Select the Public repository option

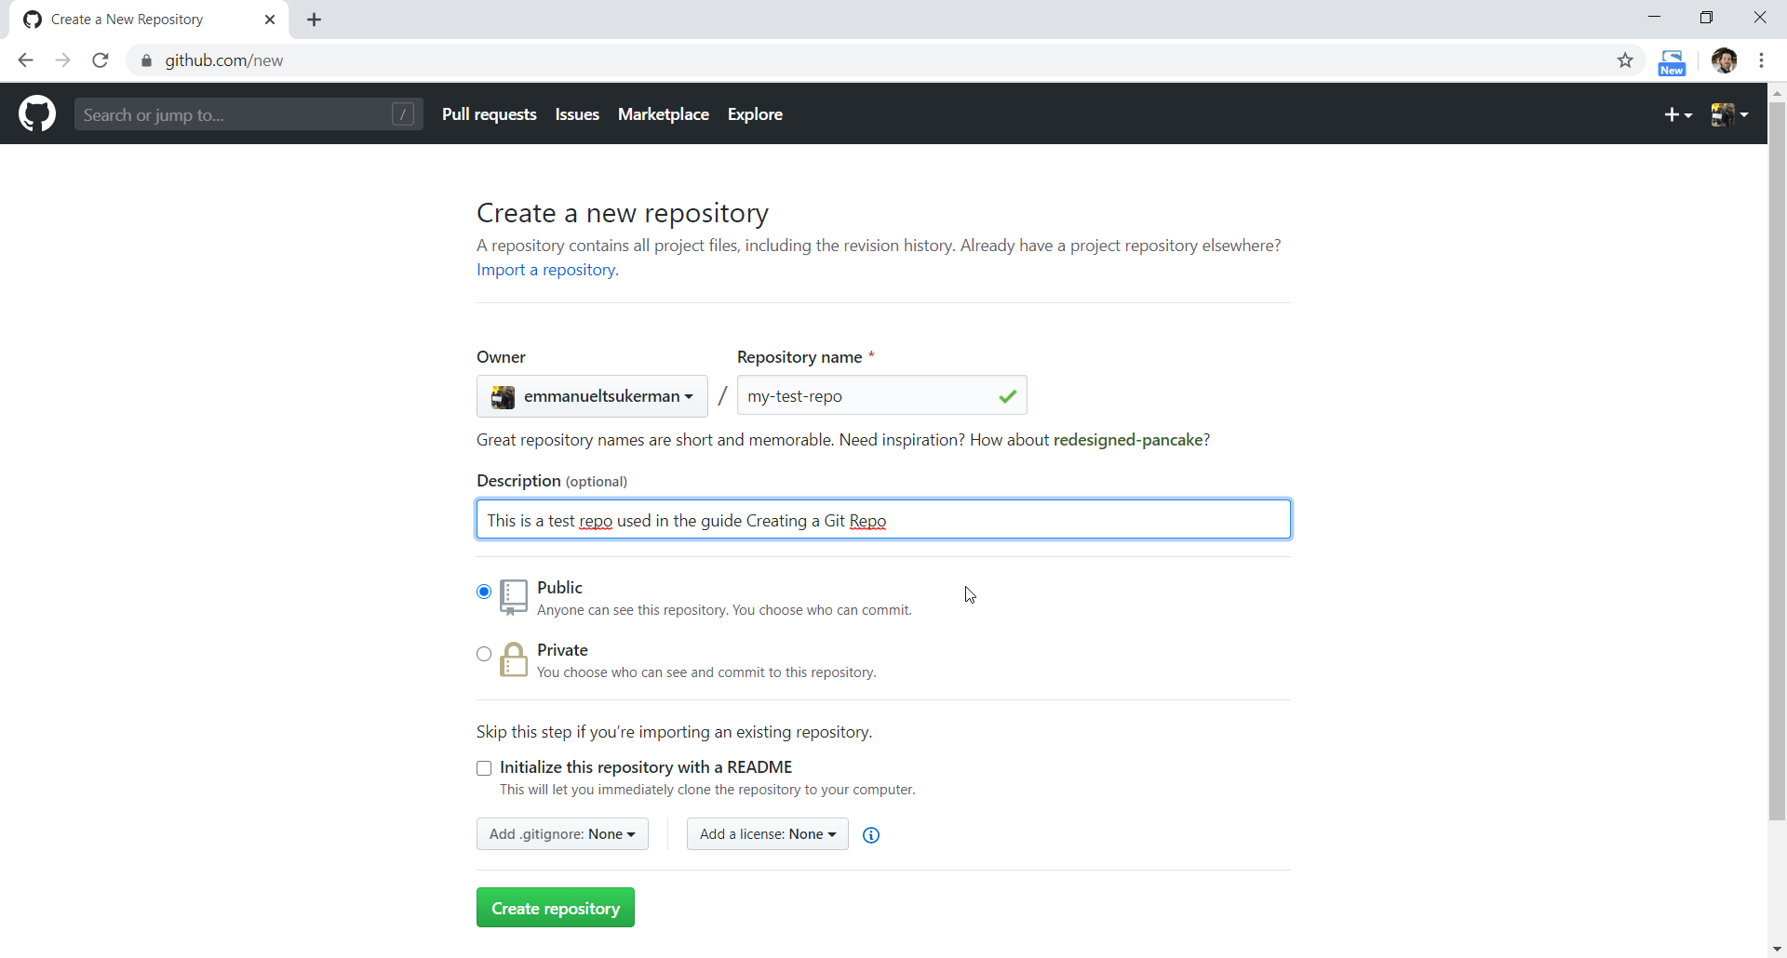[x=484, y=592]
